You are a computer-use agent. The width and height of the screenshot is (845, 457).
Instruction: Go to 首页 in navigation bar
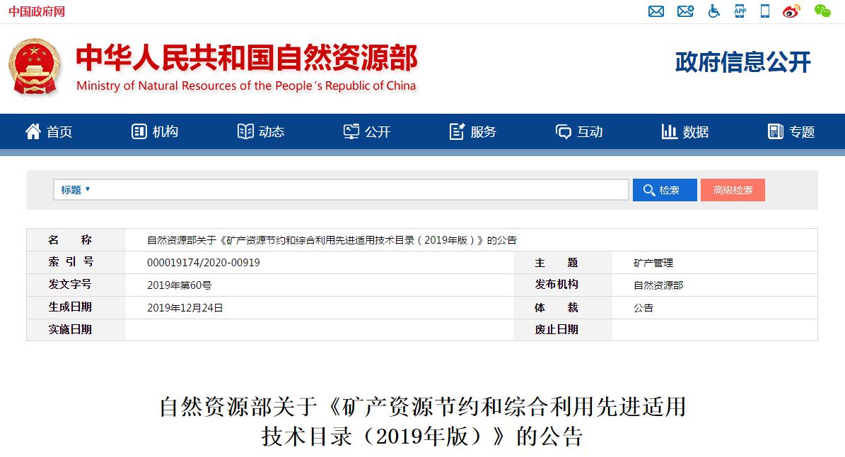coord(59,132)
